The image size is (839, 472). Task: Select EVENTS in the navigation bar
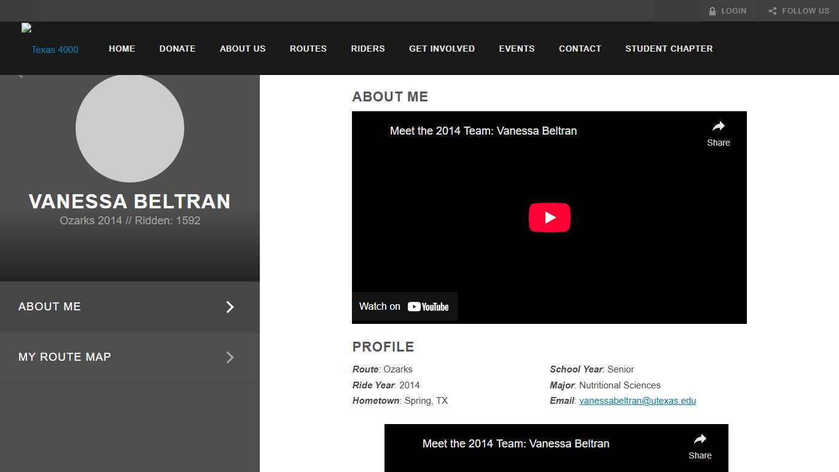(517, 49)
